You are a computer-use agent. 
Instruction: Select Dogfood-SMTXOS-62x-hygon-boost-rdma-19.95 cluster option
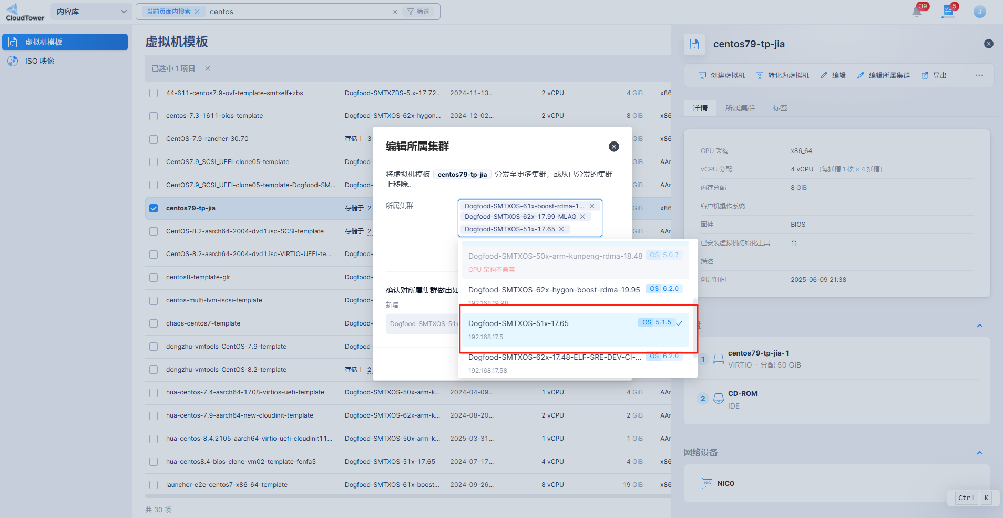554,290
